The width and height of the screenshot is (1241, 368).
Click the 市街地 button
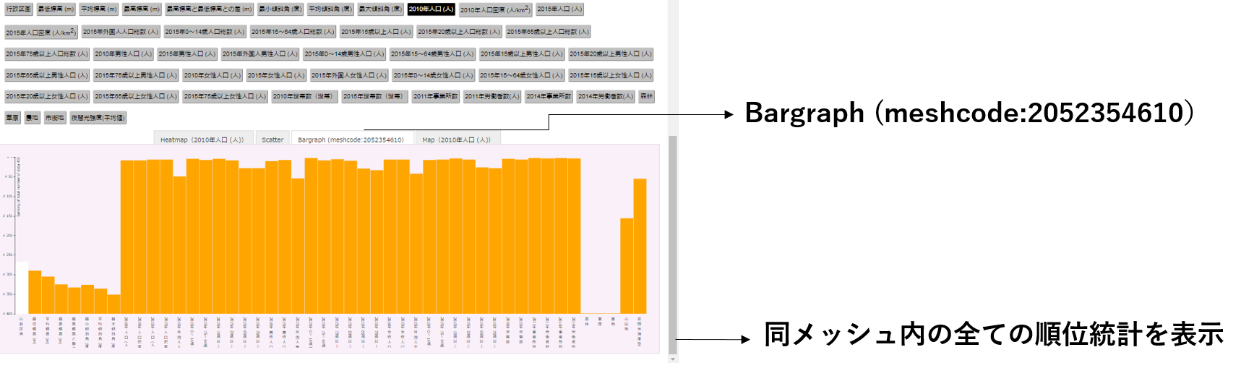[54, 118]
